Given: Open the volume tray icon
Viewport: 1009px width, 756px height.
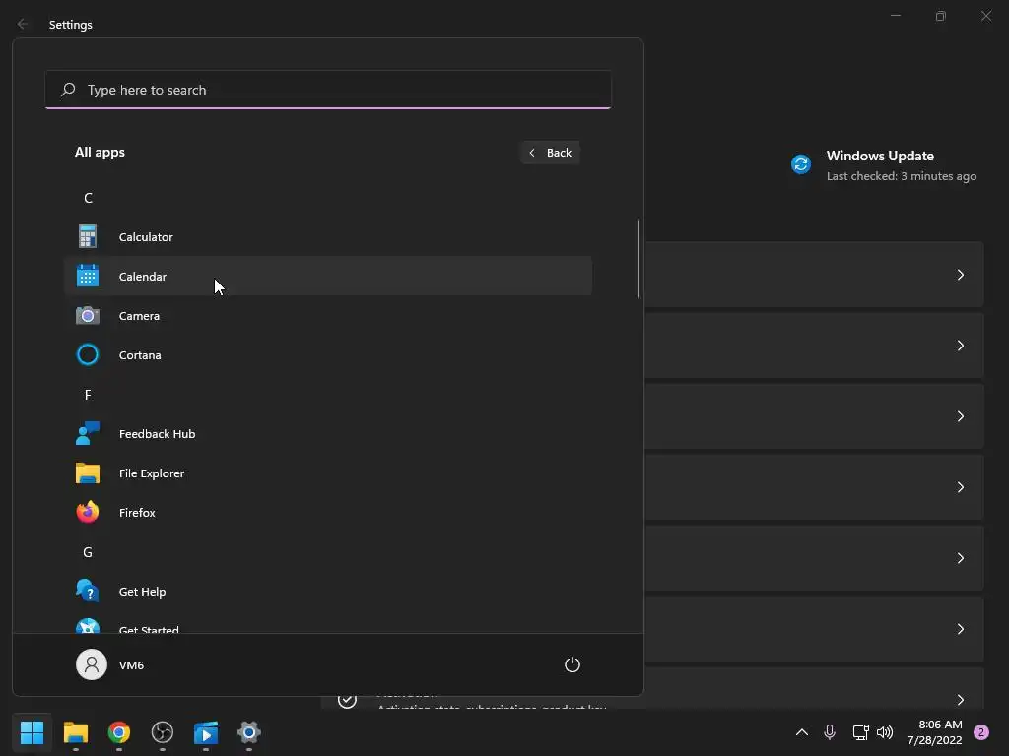Looking at the screenshot, I should point(885,732).
